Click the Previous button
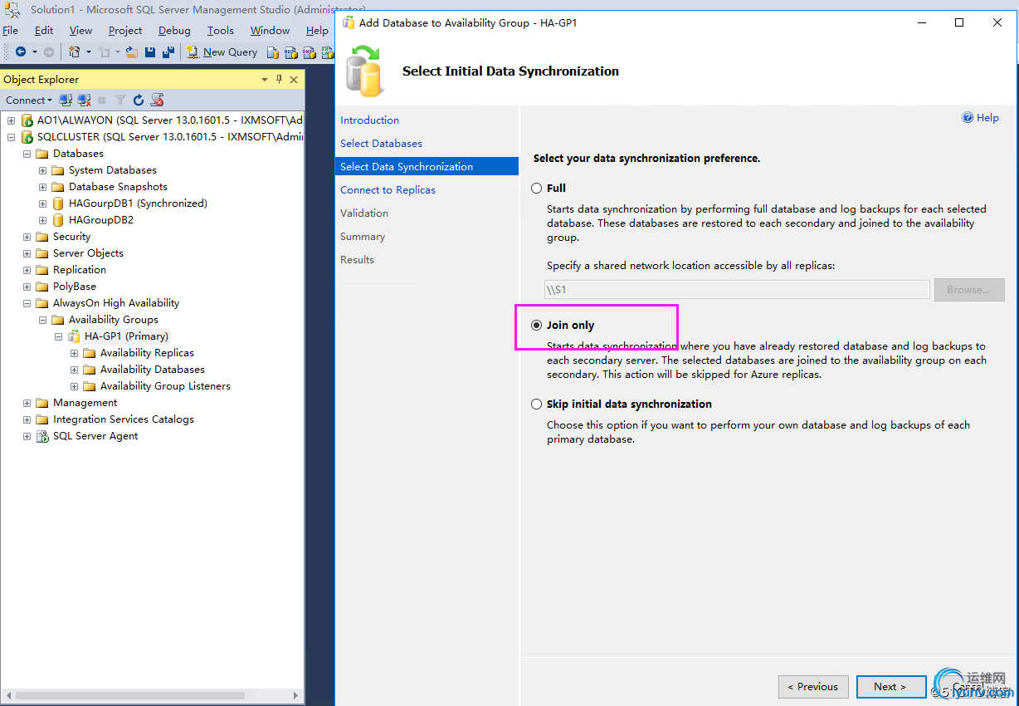Viewport: 1019px width, 706px height. [813, 686]
